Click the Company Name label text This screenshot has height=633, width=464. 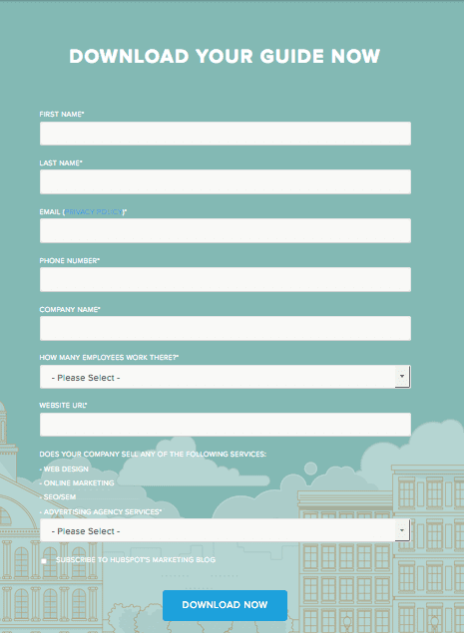[x=70, y=310]
